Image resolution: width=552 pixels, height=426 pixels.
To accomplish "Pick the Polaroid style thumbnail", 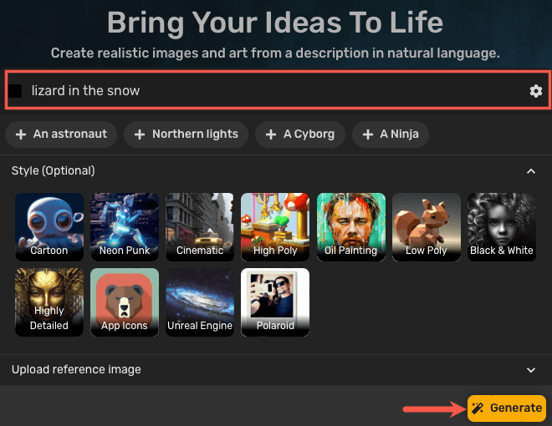I will coord(275,302).
